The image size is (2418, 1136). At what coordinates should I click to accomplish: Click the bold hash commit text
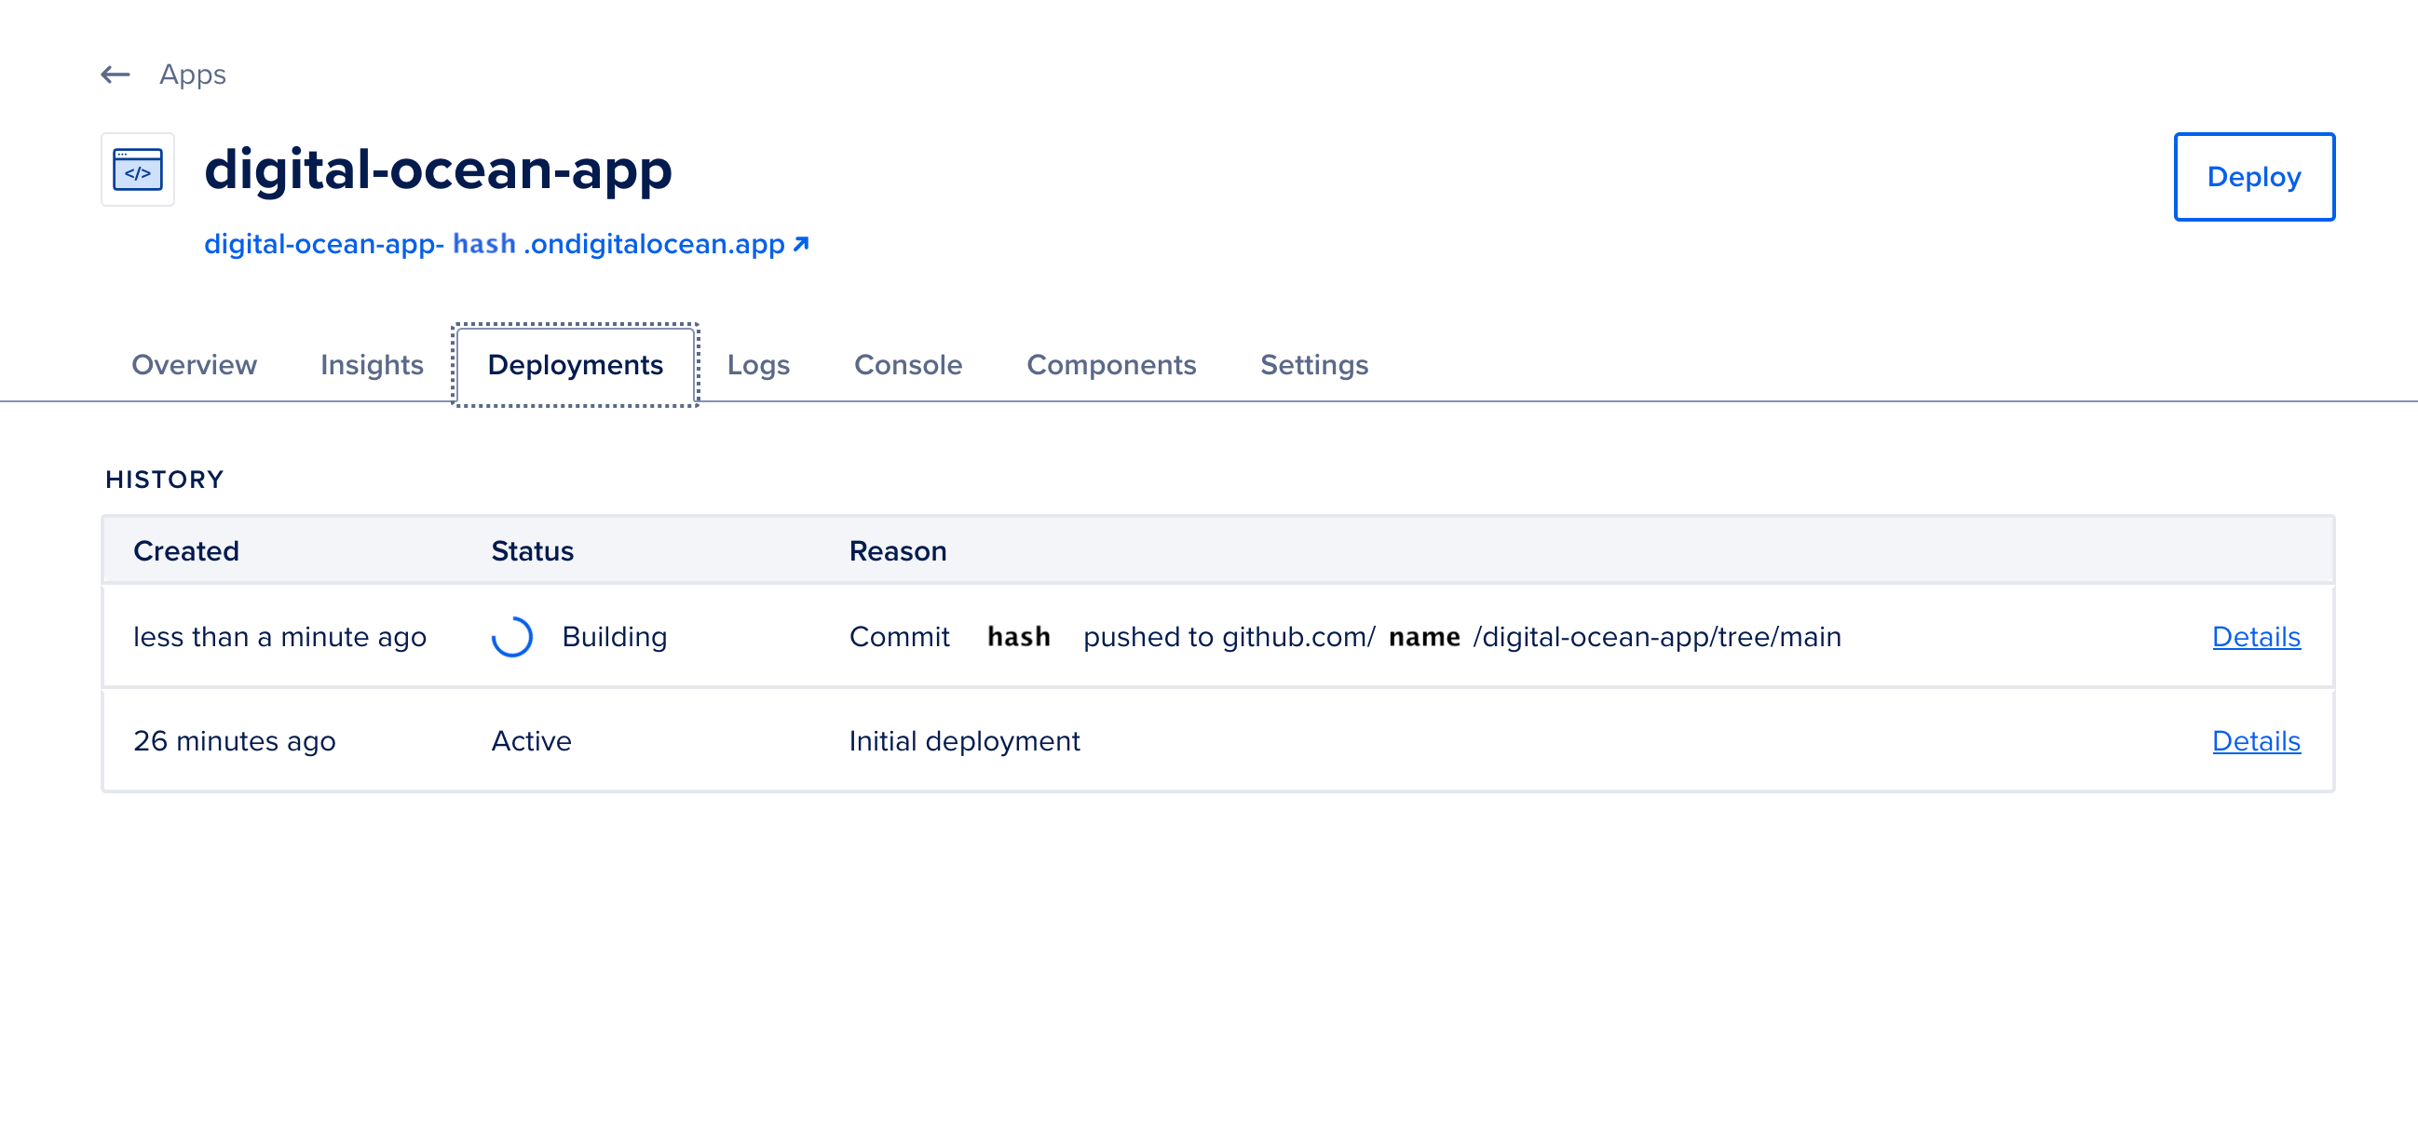pos(1018,636)
